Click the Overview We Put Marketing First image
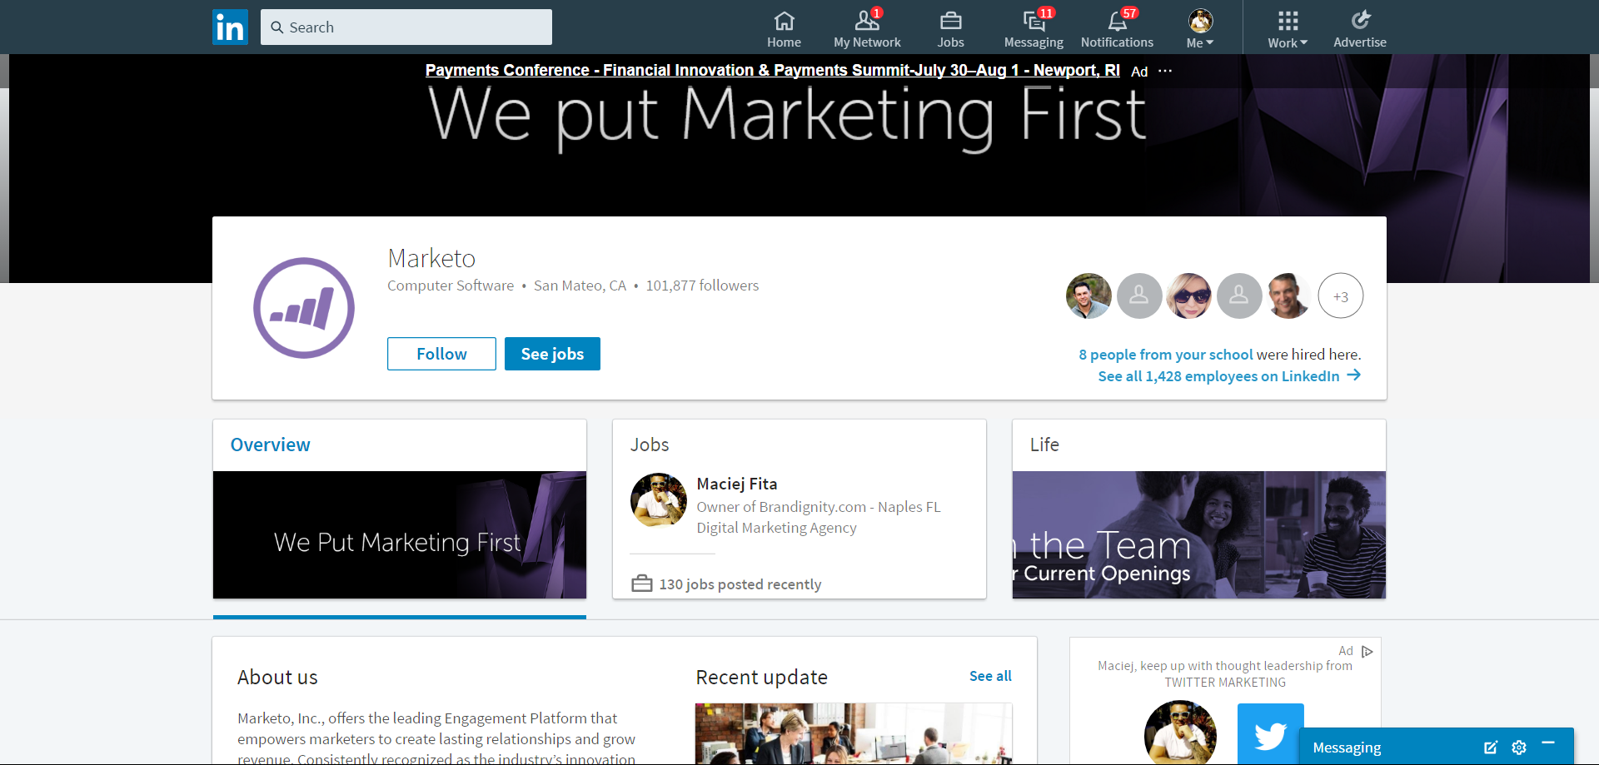 click(x=400, y=535)
